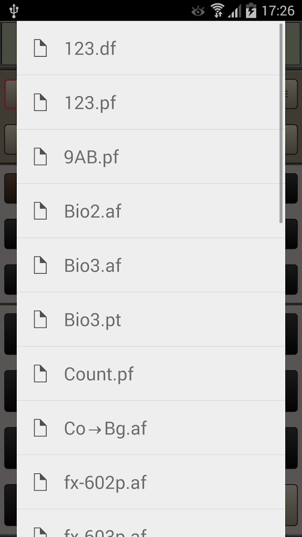Tap the file icon beside 123.df
Viewport: 302px width, 537px height.
40,48
